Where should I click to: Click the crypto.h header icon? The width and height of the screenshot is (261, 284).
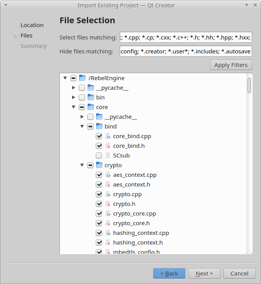pos(108,204)
